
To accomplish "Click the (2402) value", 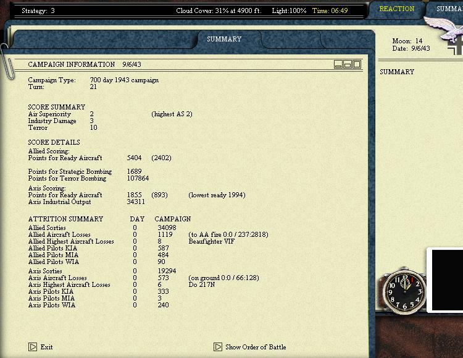I will coord(161,158).
